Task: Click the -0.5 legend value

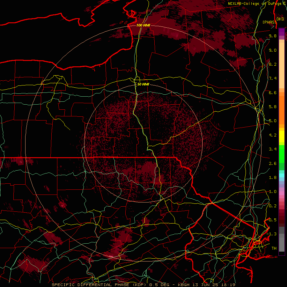Action: (272, 220)
